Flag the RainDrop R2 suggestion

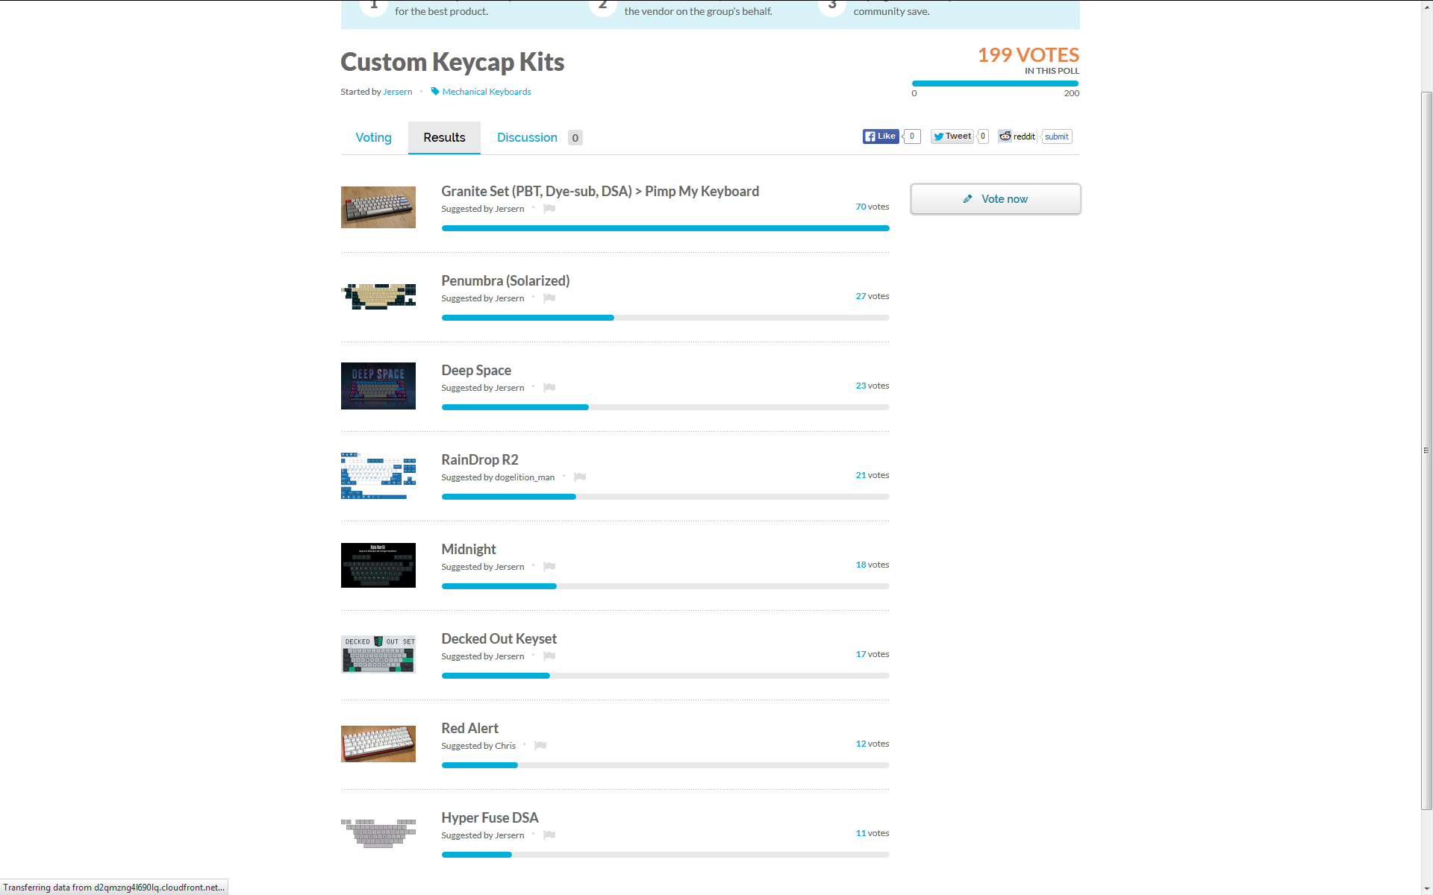[580, 477]
